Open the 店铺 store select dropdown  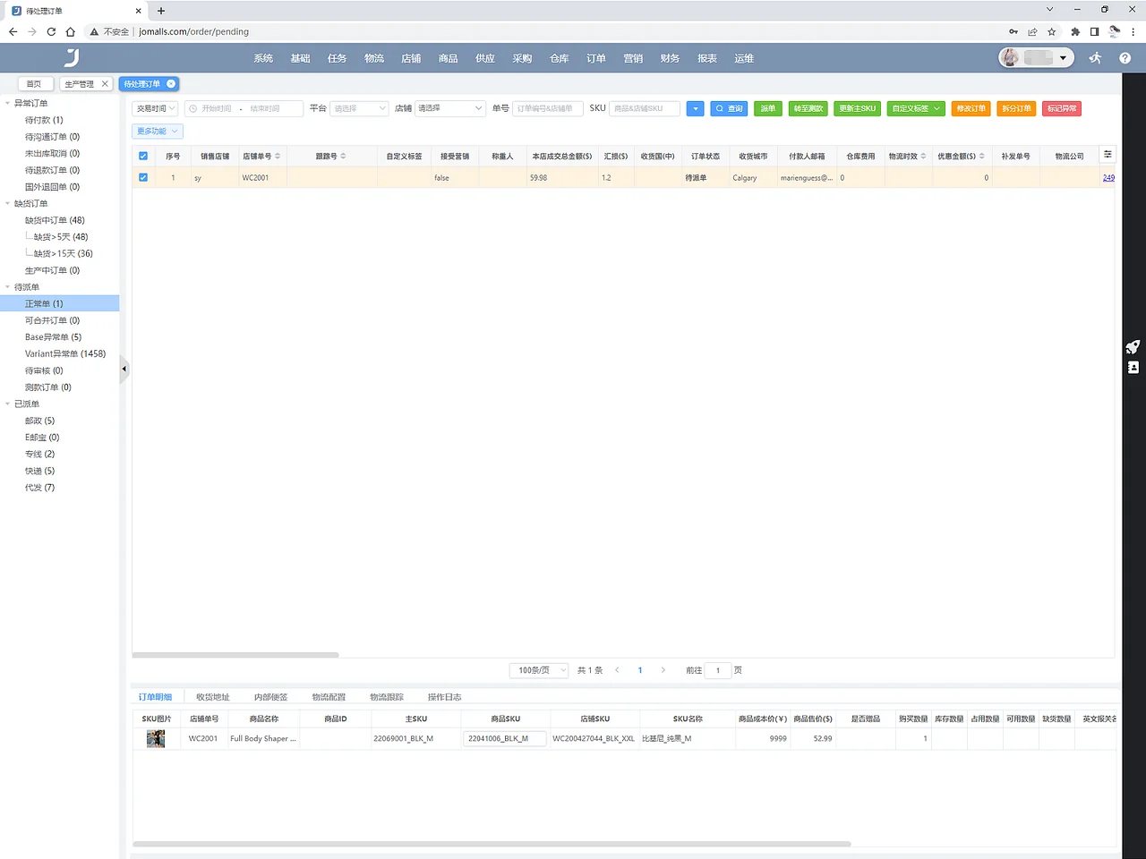(449, 108)
